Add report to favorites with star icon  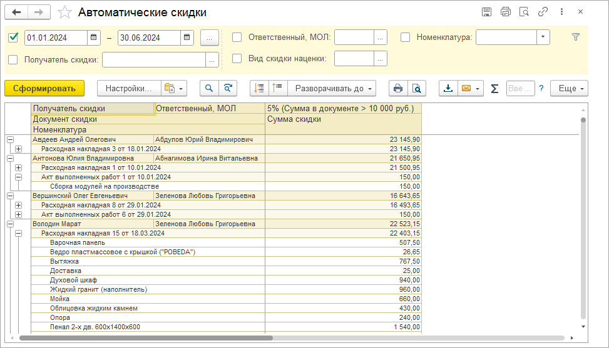coord(64,12)
